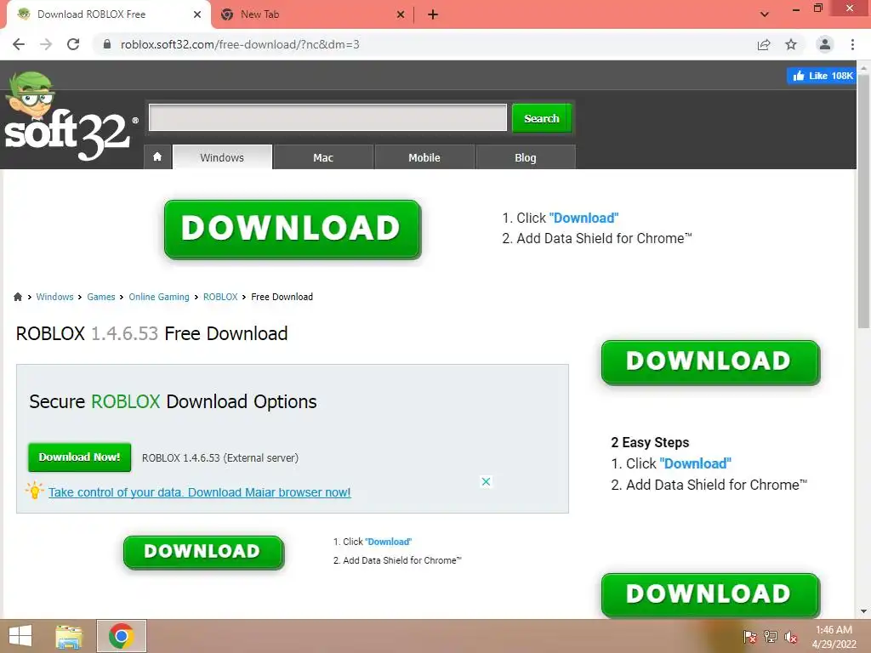Click "Download" link in top steps
The height and width of the screenshot is (653, 871).
pos(584,218)
